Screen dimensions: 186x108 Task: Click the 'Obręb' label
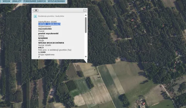click(41, 40)
